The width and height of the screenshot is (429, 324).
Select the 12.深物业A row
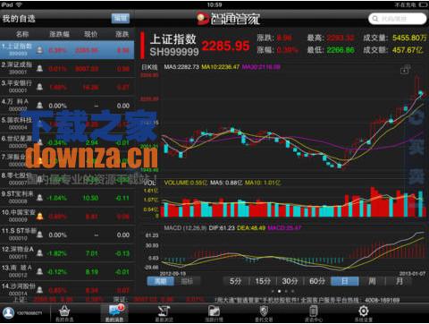tap(67, 253)
